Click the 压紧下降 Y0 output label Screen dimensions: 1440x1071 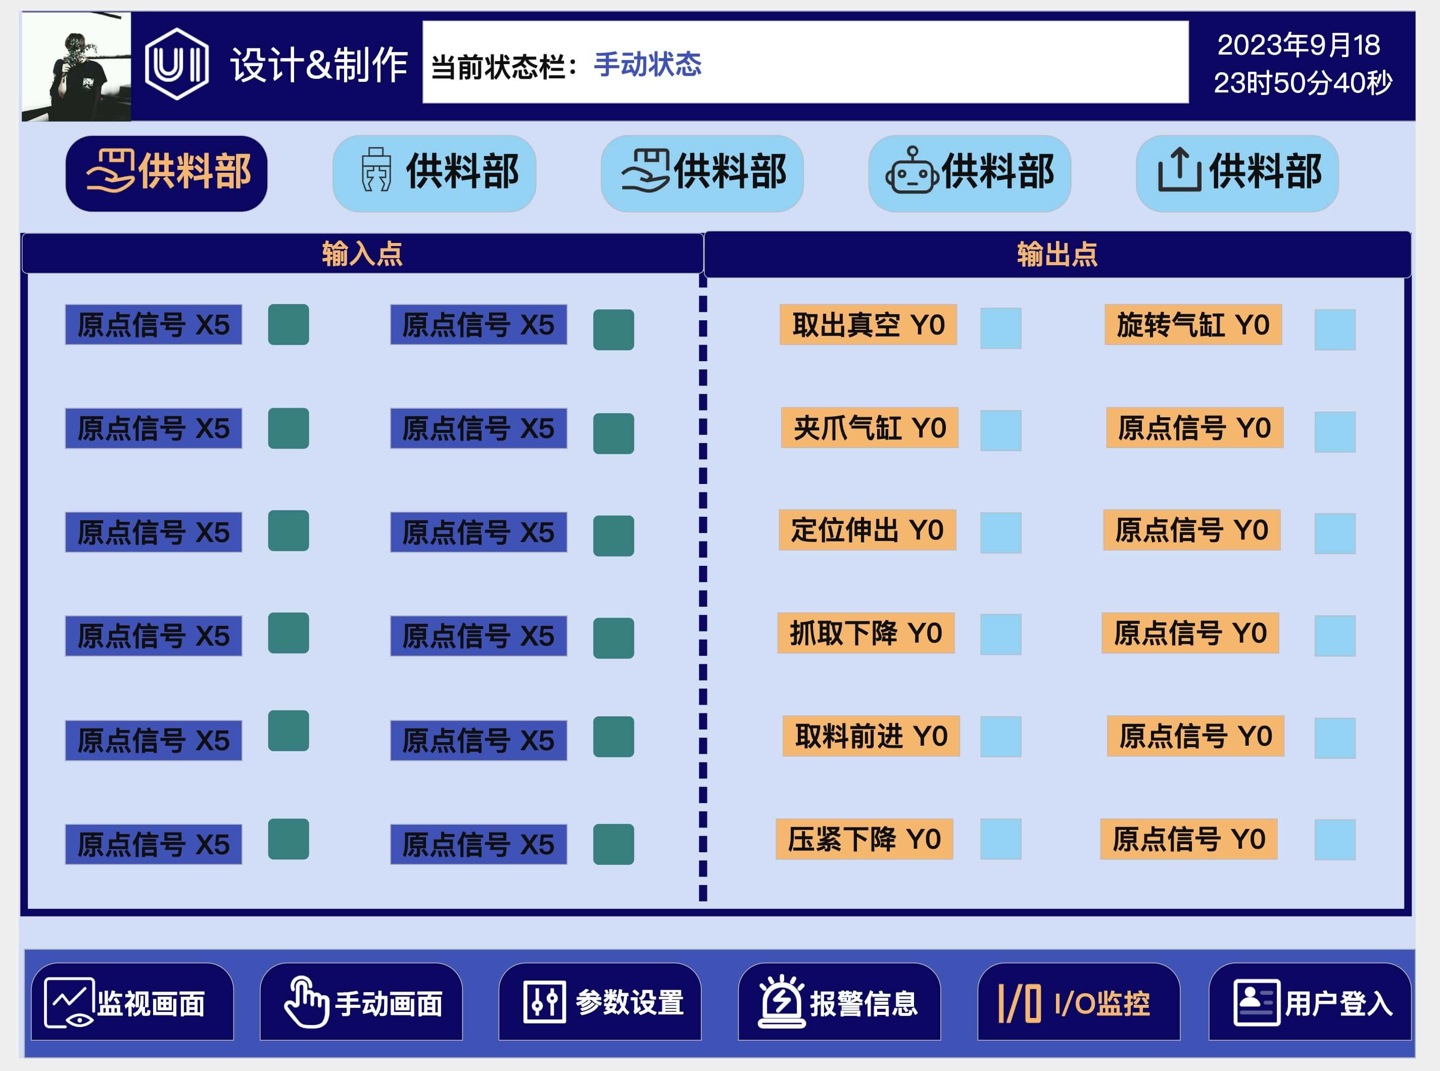(x=865, y=839)
